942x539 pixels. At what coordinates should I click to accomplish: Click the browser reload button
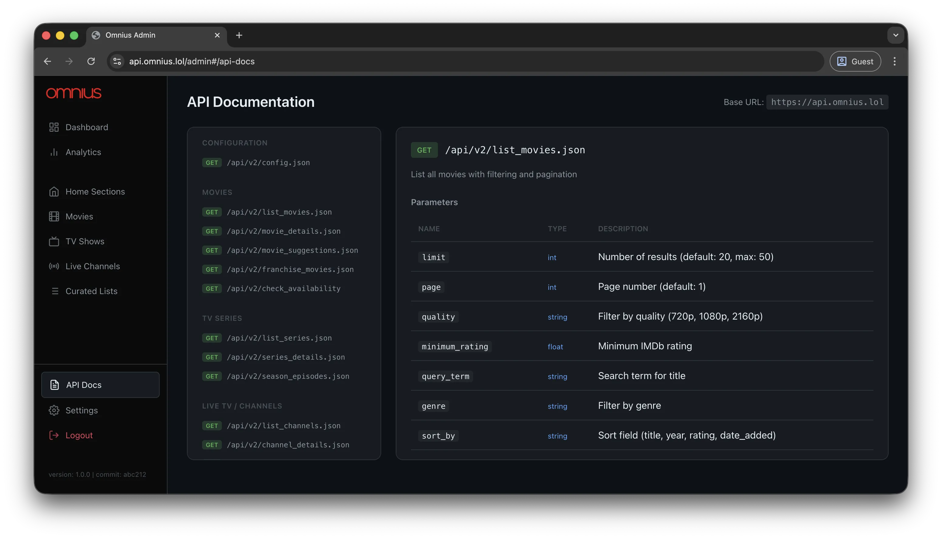91,61
